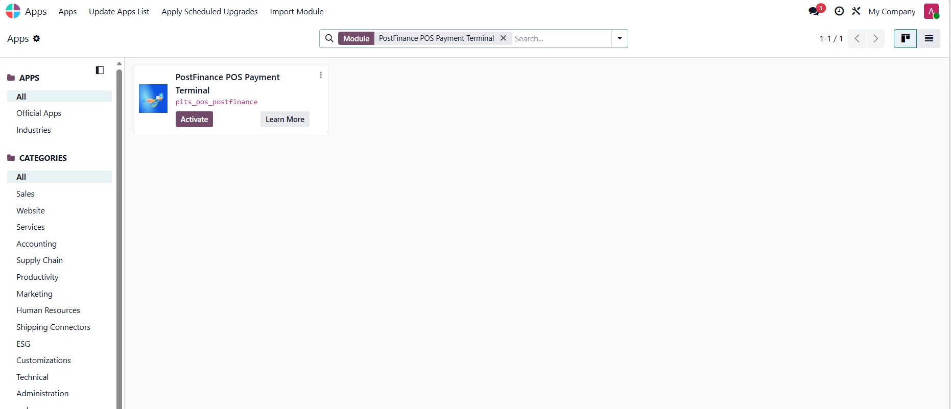951x409 pixels.
Task: Open the user avatar menu
Action: click(x=932, y=11)
